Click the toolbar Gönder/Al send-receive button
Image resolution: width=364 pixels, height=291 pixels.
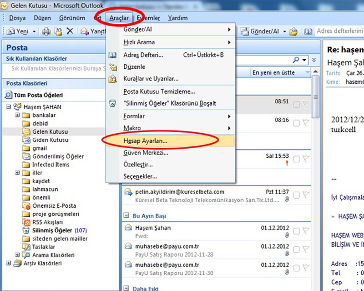point(260,31)
